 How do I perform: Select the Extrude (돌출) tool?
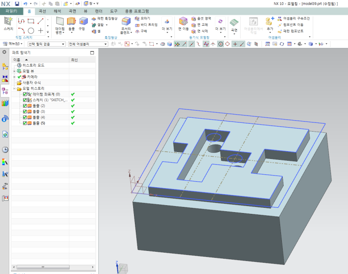71,22
